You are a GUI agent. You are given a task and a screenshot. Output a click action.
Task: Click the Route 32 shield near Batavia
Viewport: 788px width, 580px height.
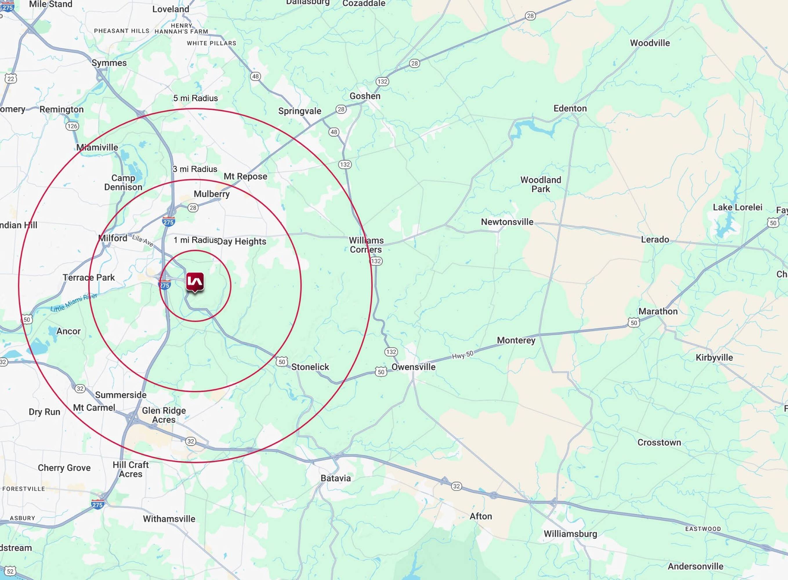[456, 486]
